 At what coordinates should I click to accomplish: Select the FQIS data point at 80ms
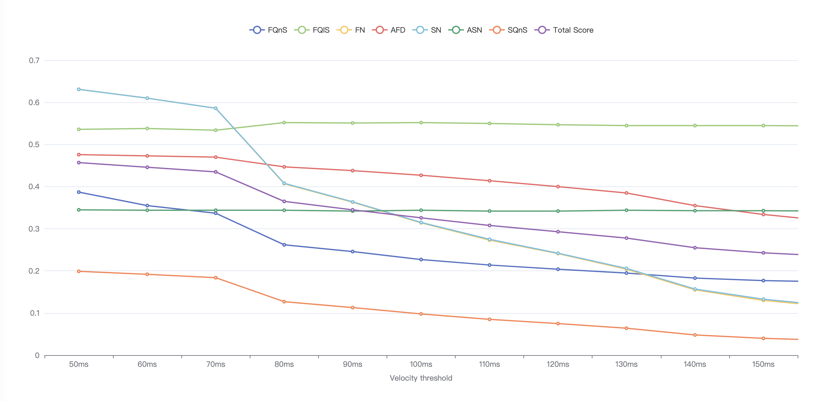click(284, 123)
